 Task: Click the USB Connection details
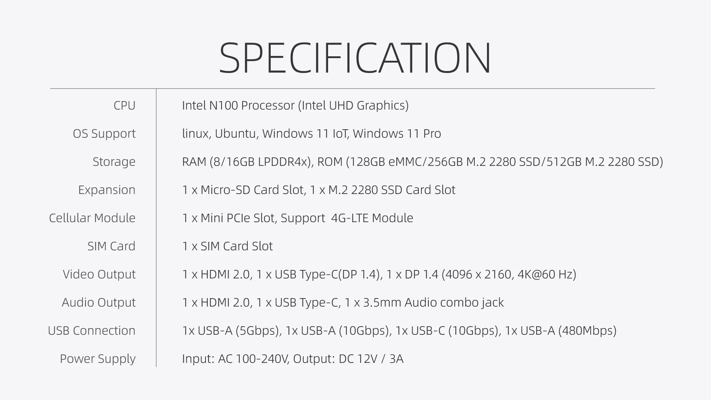pos(399,330)
